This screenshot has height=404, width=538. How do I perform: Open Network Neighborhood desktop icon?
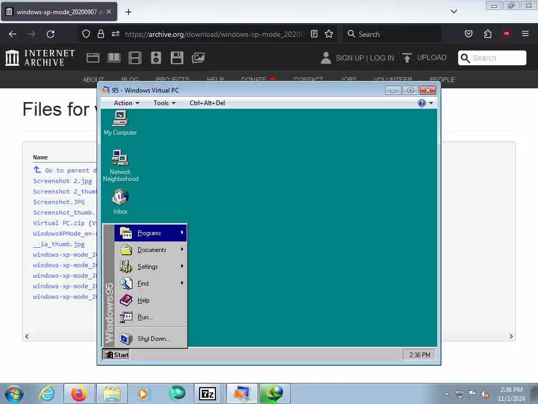coord(120,166)
